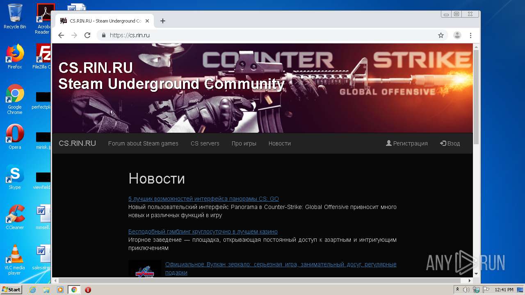Open Windows Explorer folder from taskbar
525x295 pixels.
(x=46, y=290)
